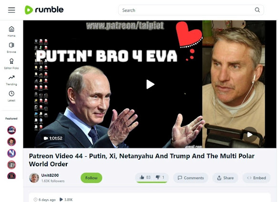The image size is (278, 202).
Task: Click the search magnifier icon
Action: pyautogui.click(x=257, y=10)
